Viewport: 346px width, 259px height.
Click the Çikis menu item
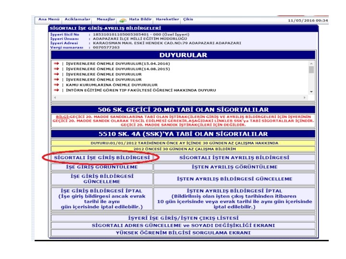(x=188, y=19)
